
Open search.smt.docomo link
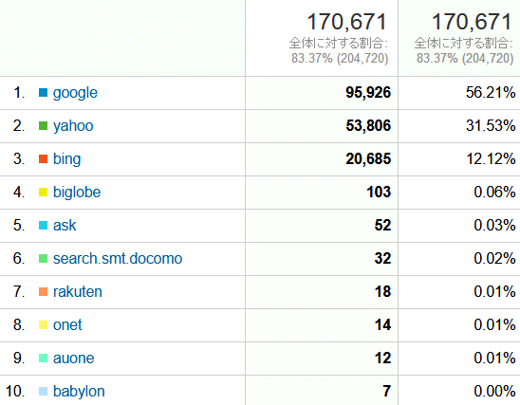(x=118, y=259)
